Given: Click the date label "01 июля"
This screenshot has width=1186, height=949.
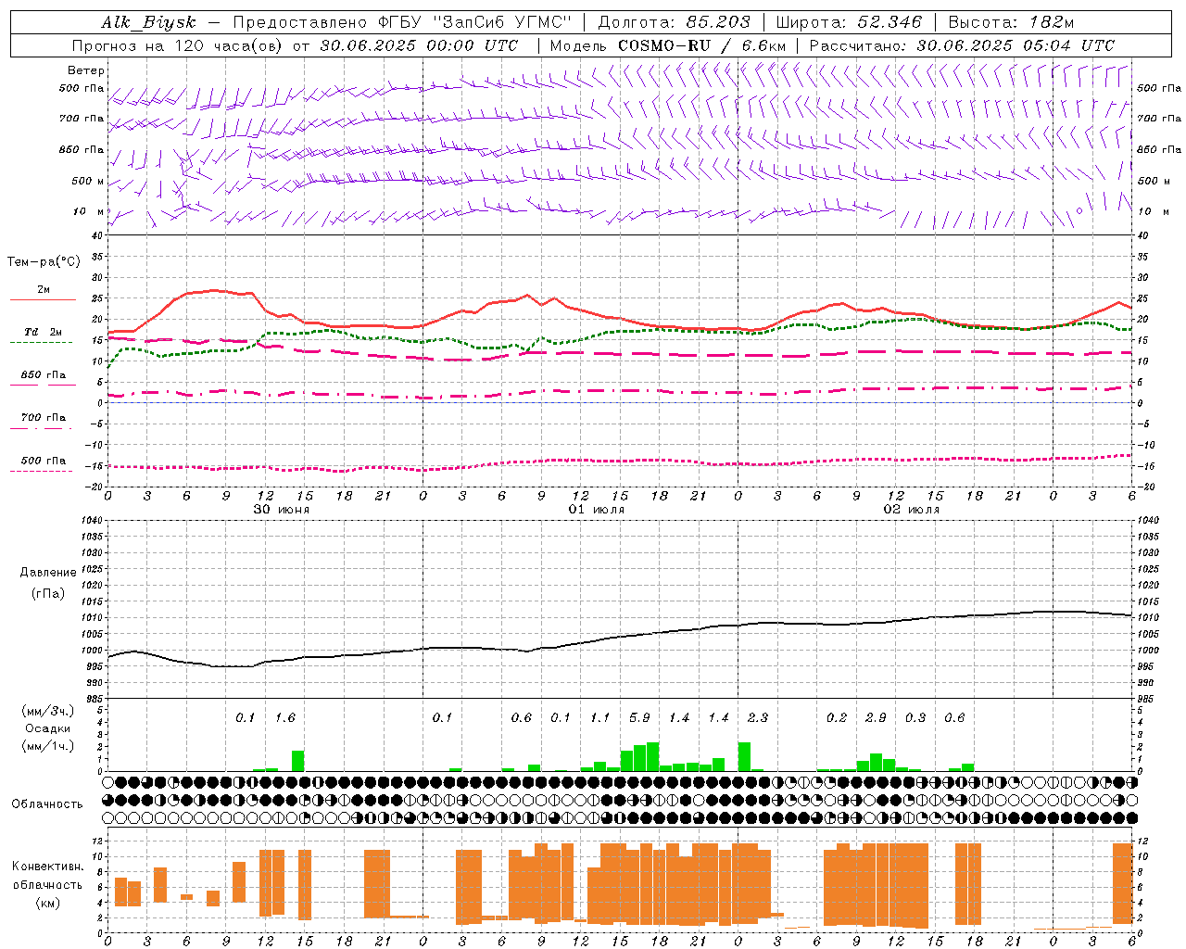Looking at the screenshot, I should pos(597,510).
